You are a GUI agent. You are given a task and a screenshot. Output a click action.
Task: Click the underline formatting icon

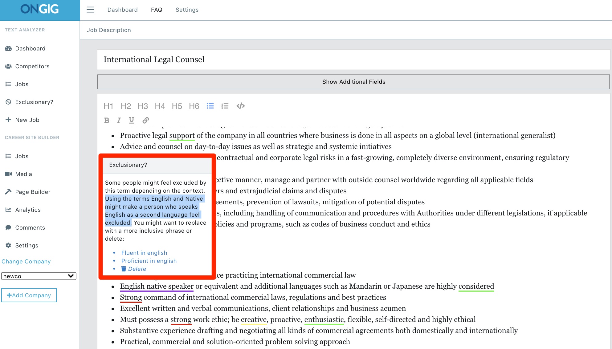tap(132, 120)
